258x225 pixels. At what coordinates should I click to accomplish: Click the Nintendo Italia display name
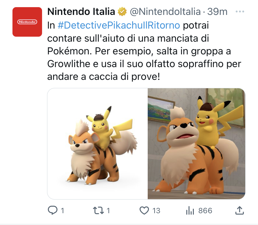pyautogui.click(x=81, y=11)
